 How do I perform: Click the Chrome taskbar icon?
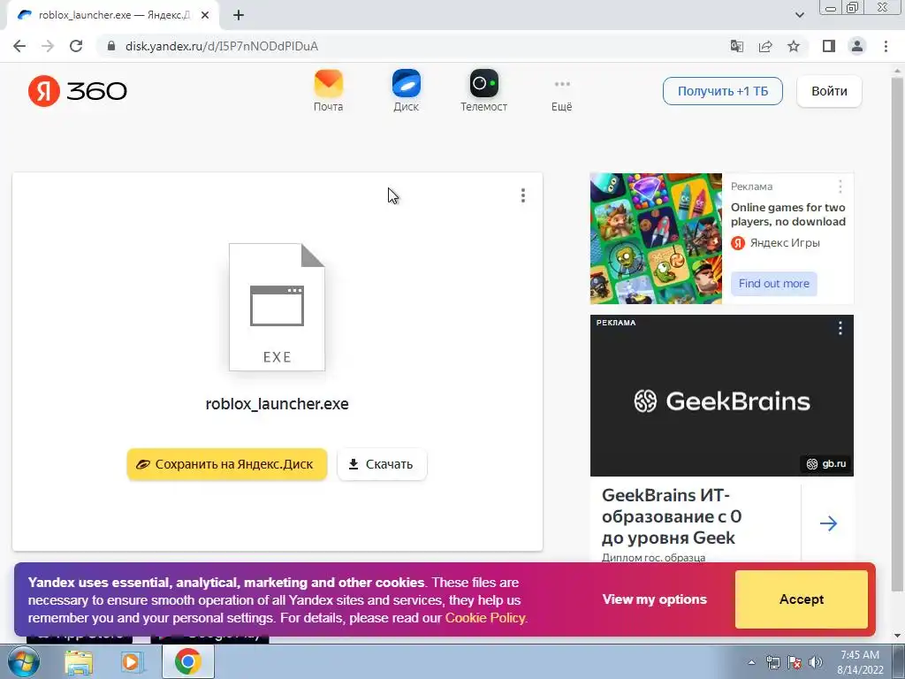[187, 661]
